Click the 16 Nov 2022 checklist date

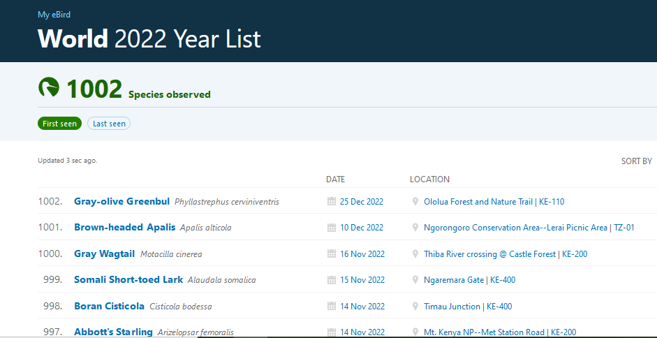tap(362, 254)
